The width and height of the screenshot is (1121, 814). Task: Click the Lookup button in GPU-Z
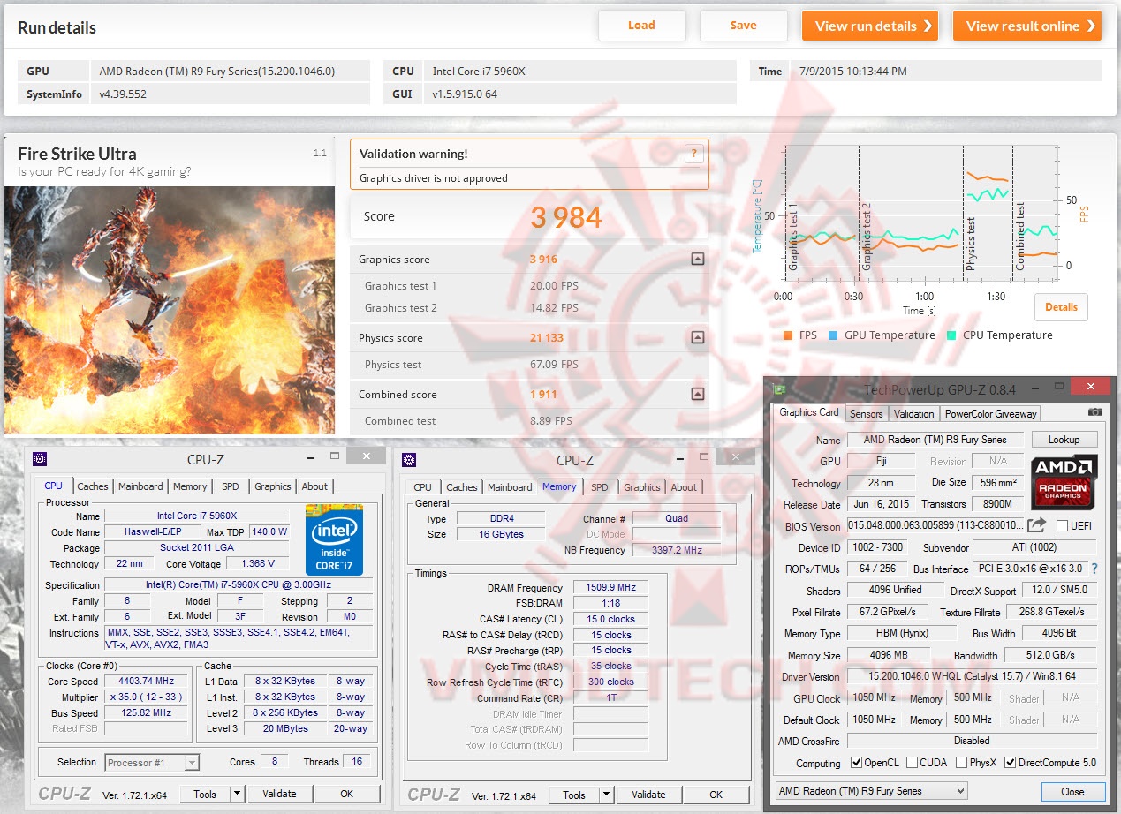(x=1064, y=440)
